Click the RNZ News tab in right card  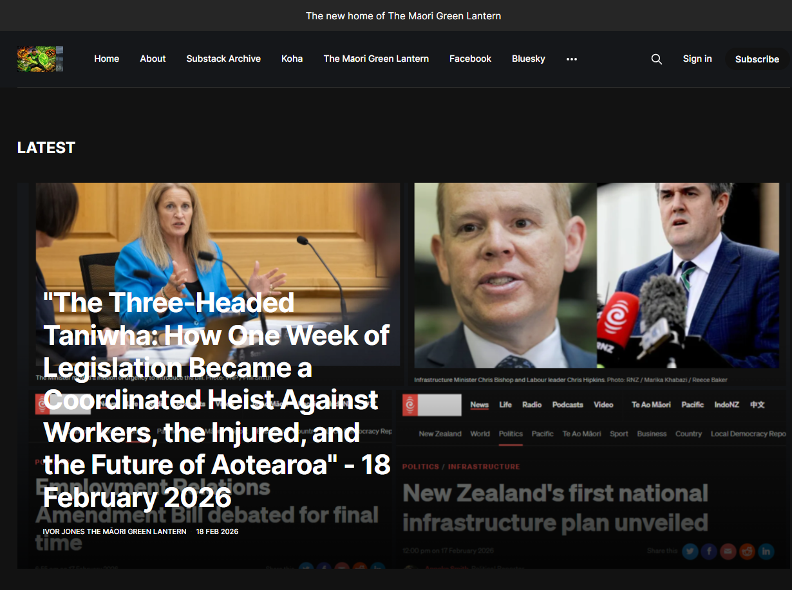pyautogui.click(x=479, y=405)
